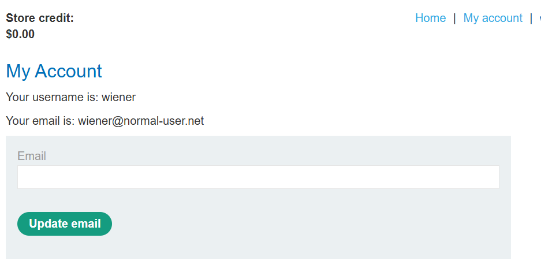
Task: Focus the Email input field
Action: [x=258, y=177]
